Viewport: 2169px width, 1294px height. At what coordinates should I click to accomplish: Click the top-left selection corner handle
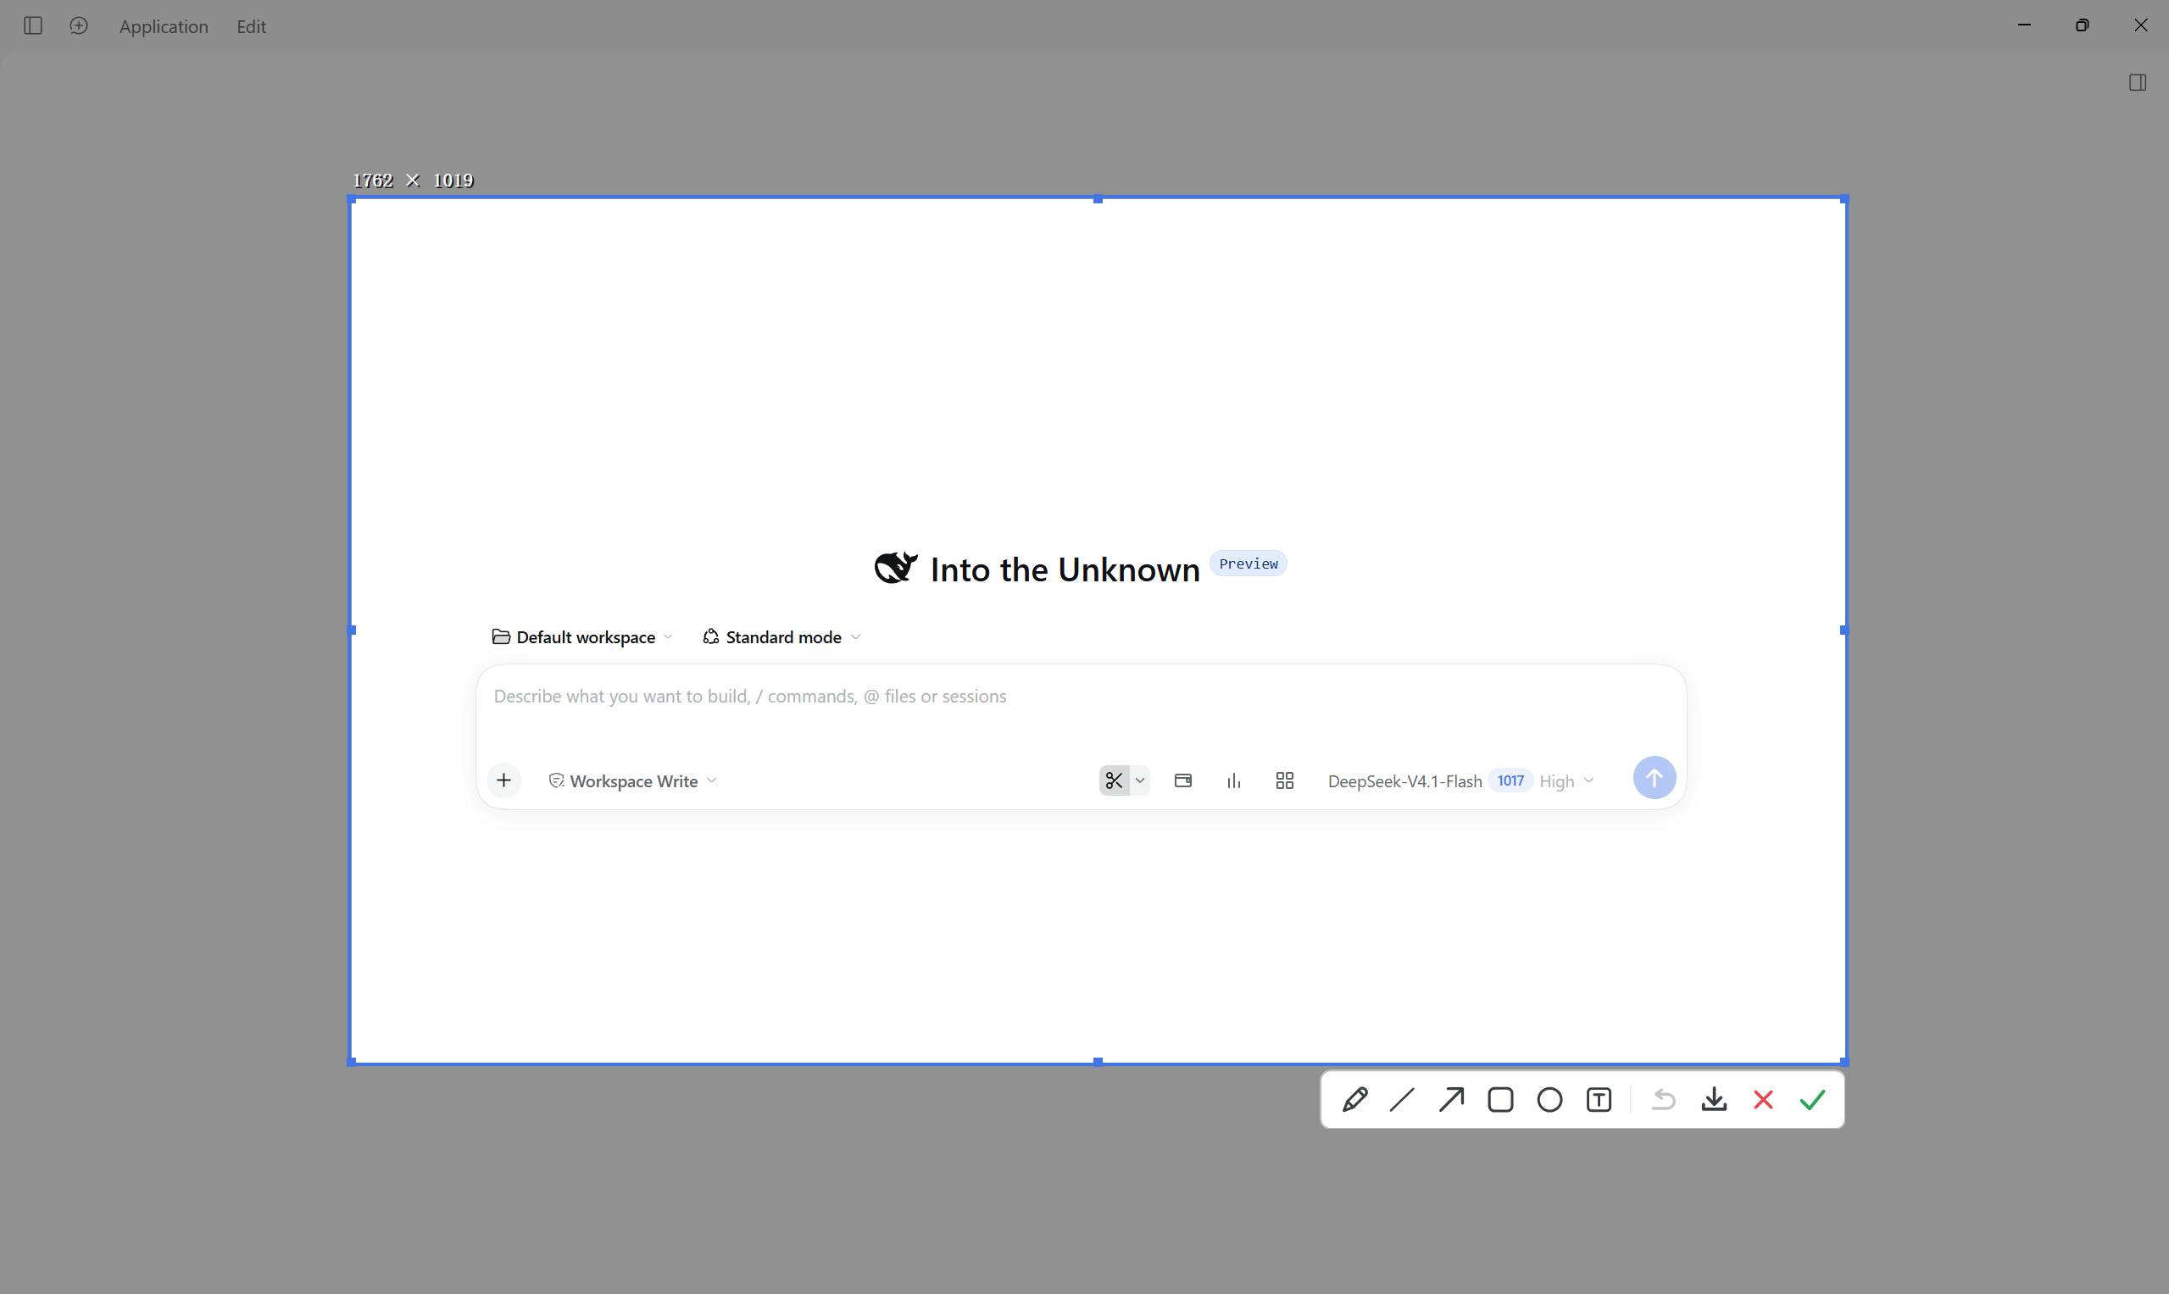(x=352, y=200)
